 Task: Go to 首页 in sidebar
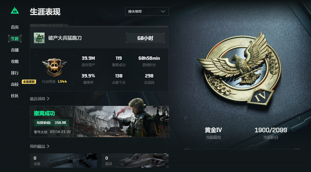pyautogui.click(x=15, y=27)
